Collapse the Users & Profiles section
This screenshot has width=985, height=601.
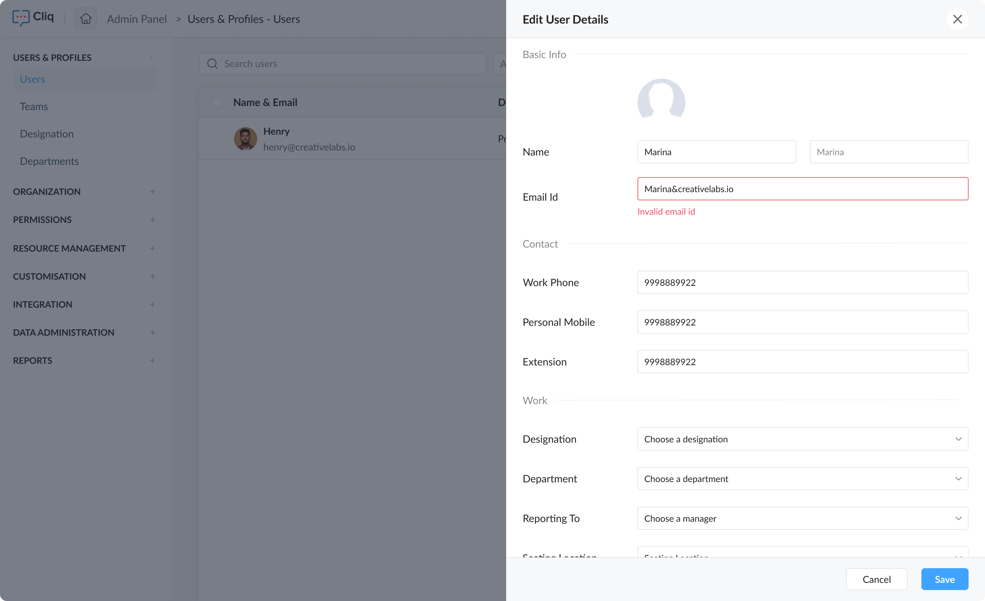pyautogui.click(x=152, y=58)
